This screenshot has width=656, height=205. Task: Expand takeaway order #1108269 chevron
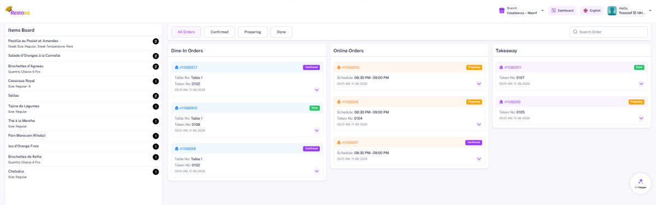coord(641,118)
